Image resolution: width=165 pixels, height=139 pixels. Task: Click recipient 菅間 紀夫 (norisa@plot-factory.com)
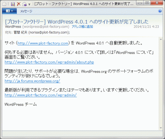(42, 33)
